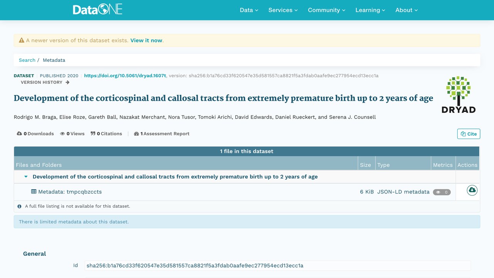This screenshot has height=278, width=494.
Task: Collapse the dataset folder row caret
Action: pyautogui.click(x=26, y=177)
